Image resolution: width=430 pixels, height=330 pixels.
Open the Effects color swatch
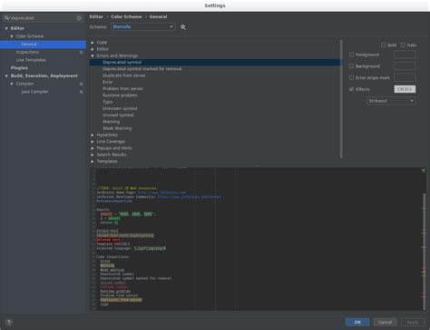[x=405, y=89]
